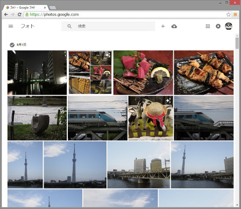The height and width of the screenshot is (209, 241).
Task: Click the search magnifier icon
Action: (x=69, y=26)
